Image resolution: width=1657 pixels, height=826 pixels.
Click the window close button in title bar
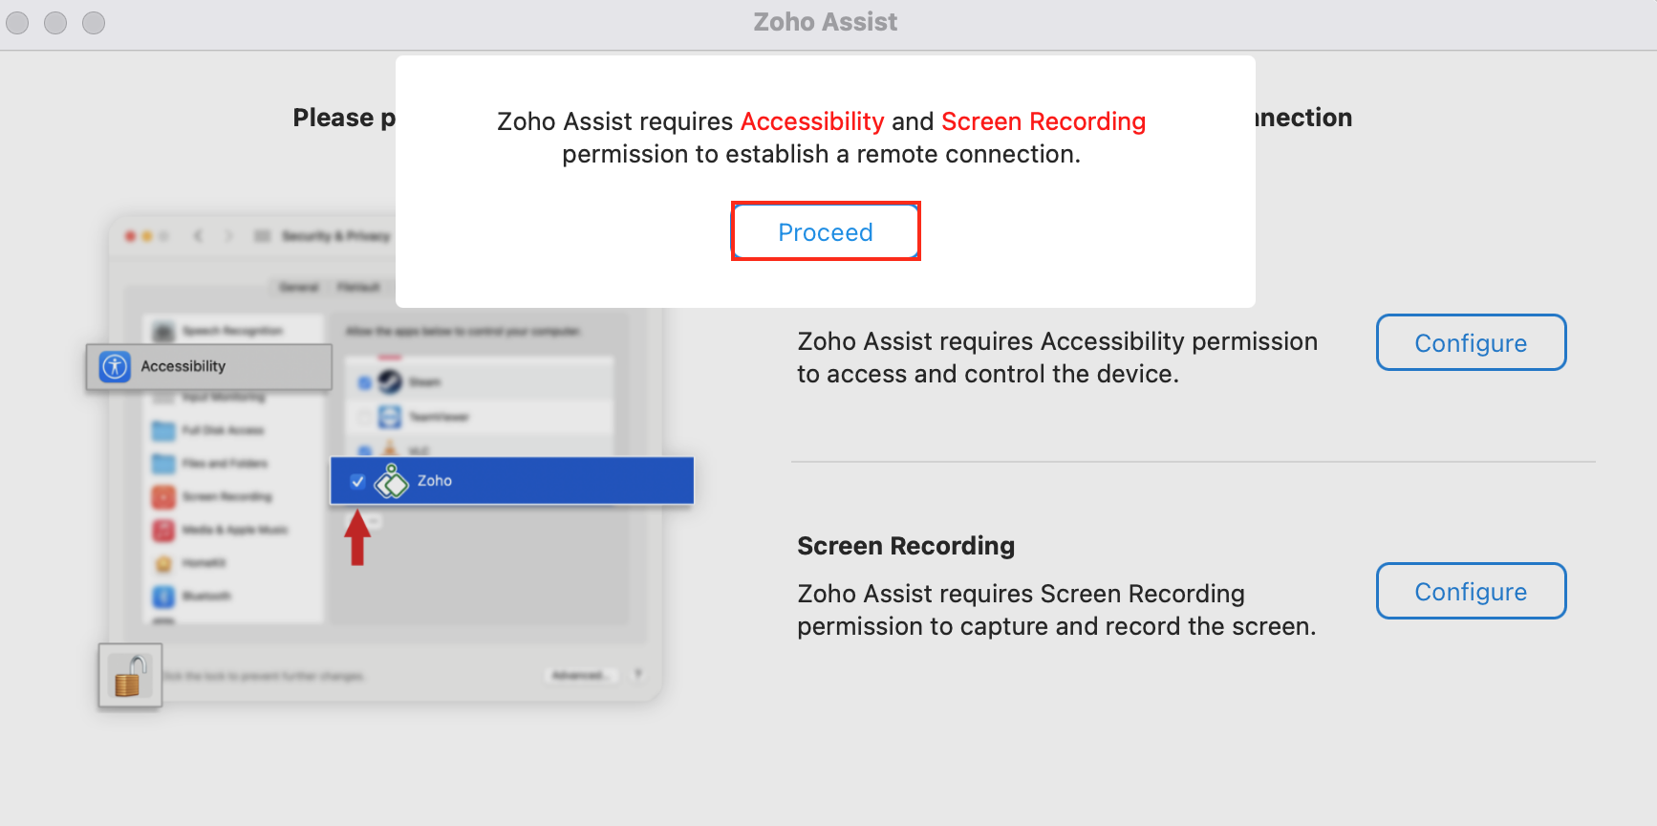(17, 22)
